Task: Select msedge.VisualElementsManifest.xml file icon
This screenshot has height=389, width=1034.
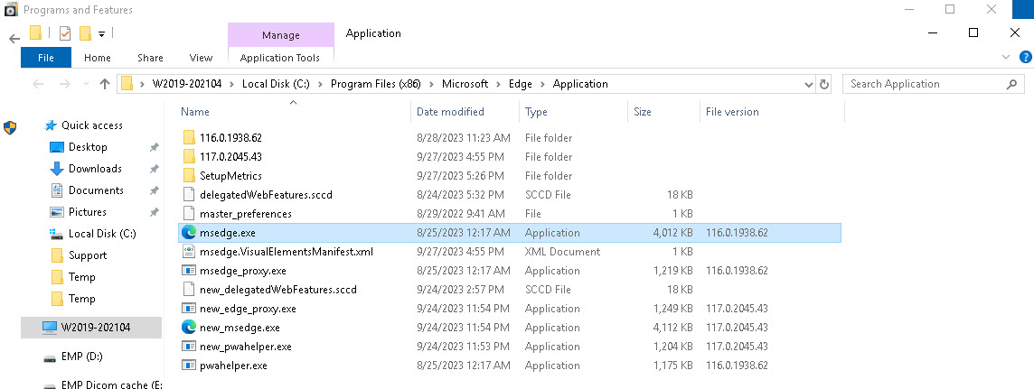Action: tap(189, 252)
